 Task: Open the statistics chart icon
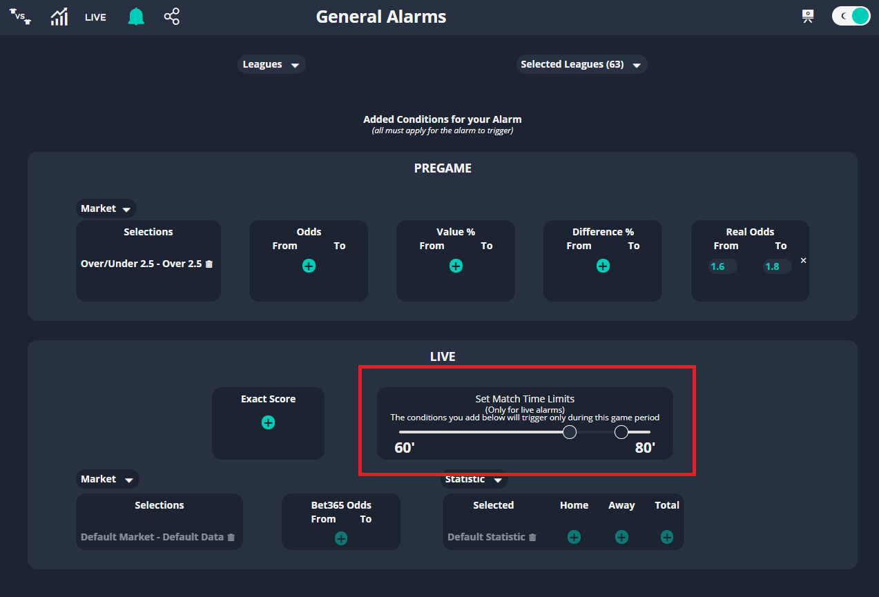(59, 17)
